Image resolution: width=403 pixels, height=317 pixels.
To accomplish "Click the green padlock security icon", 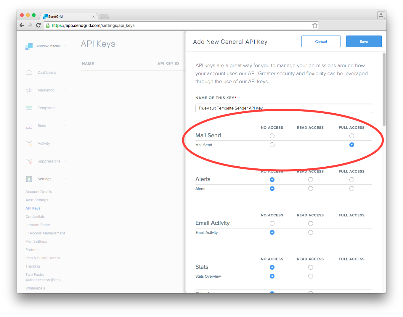I will [48, 25].
